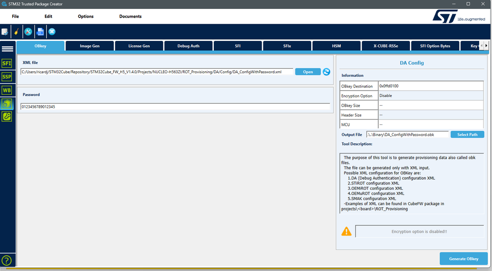Open the Edit menu
492x271 pixels.
48,16
